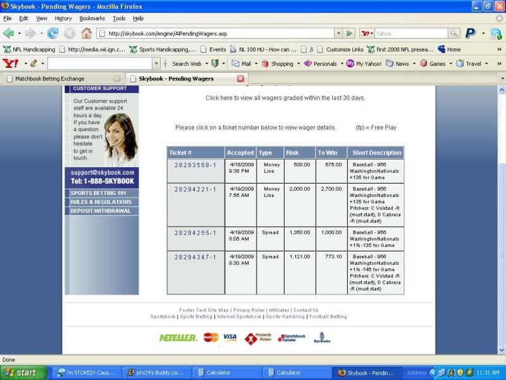Click the Bankwire payment logo
This screenshot has width=506, height=380.
pyautogui.click(x=322, y=338)
